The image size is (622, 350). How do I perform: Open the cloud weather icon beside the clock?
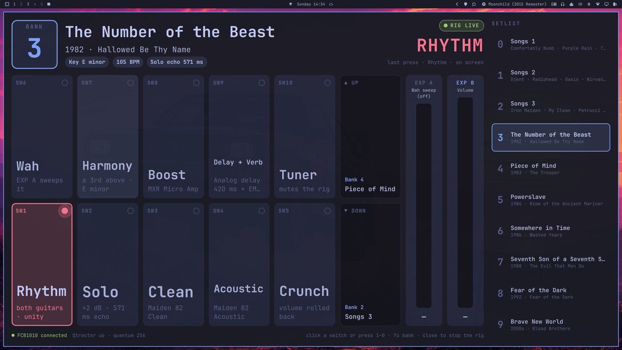(331, 4)
